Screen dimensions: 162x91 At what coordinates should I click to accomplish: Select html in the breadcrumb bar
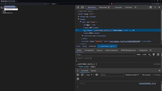coord(78,46)
